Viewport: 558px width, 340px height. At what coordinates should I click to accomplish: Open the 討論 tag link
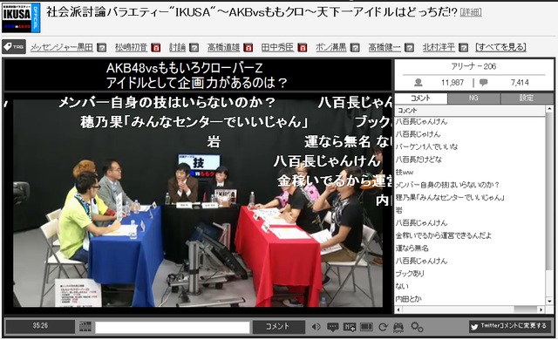pyautogui.click(x=177, y=47)
